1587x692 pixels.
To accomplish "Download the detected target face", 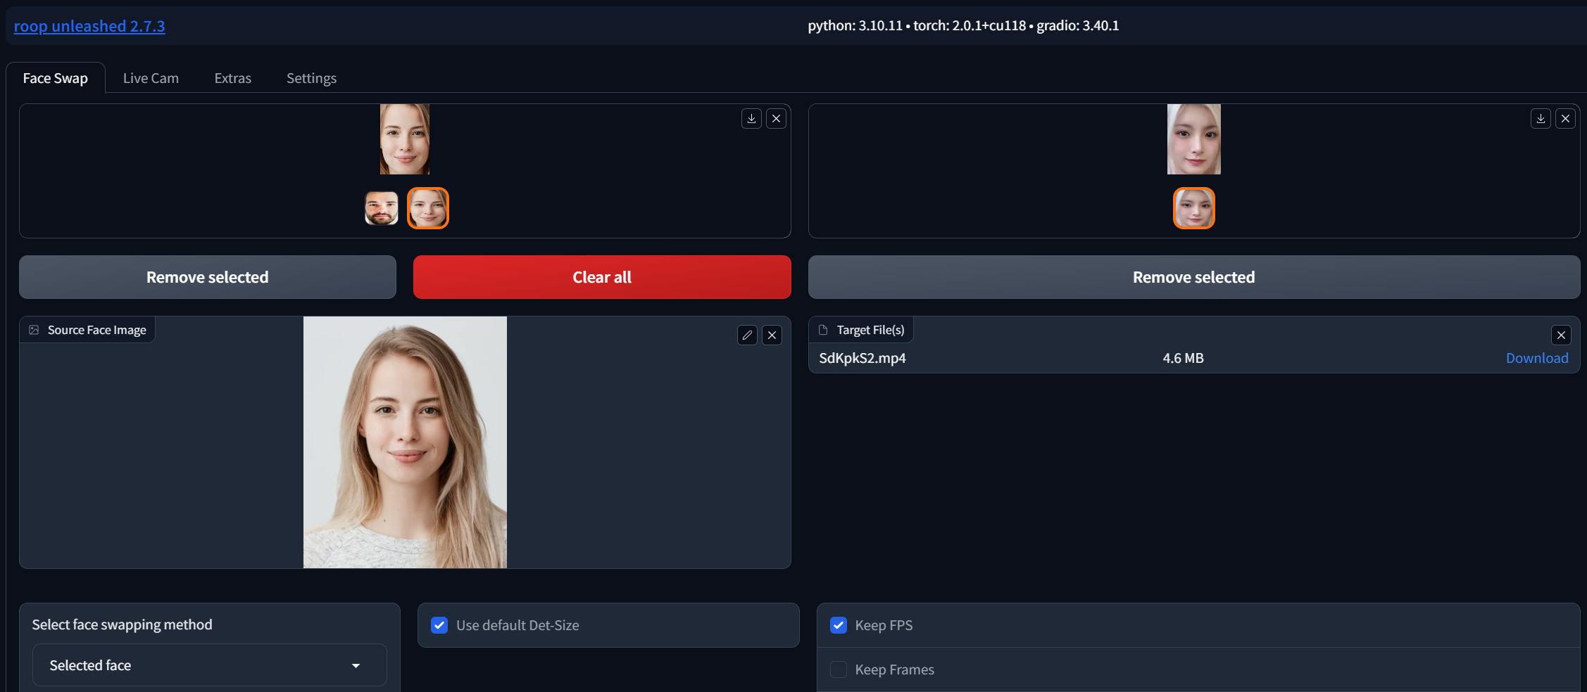I will (x=1541, y=118).
